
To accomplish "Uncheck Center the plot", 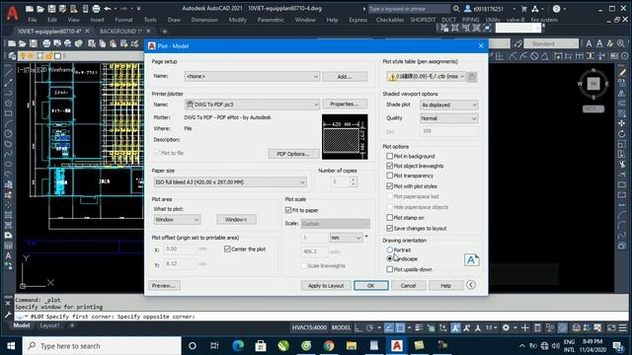I will pos(227,249).
